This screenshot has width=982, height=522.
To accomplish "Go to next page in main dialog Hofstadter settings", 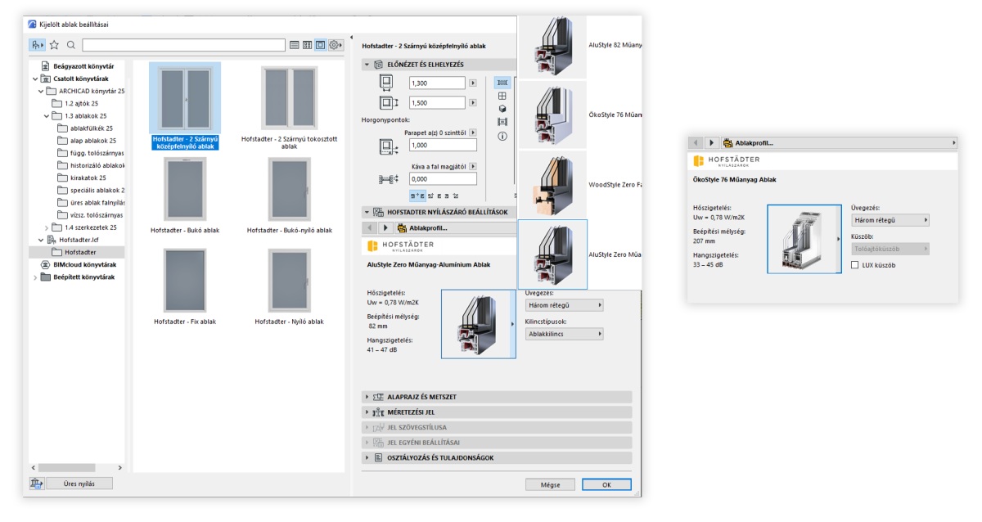I will (x=386, y=227).
